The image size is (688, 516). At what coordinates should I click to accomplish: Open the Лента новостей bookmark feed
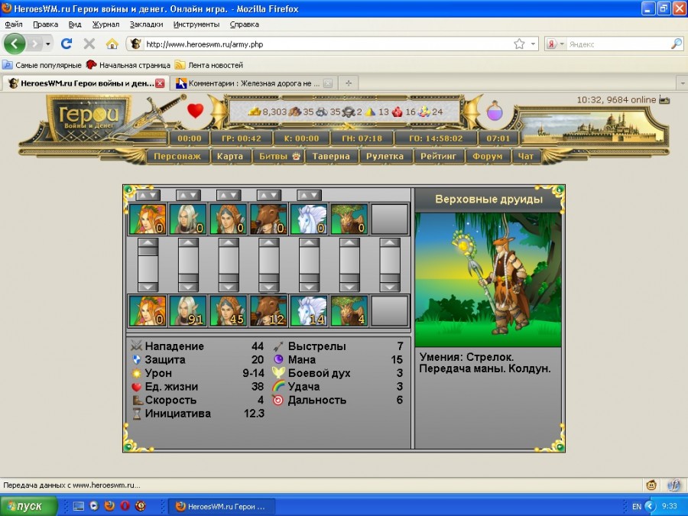(209, 65)
